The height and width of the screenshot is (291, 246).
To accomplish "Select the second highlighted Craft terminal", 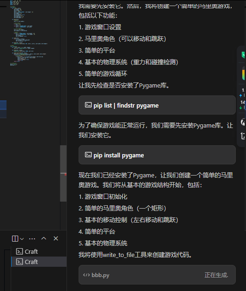I will [x=39, y=262].
